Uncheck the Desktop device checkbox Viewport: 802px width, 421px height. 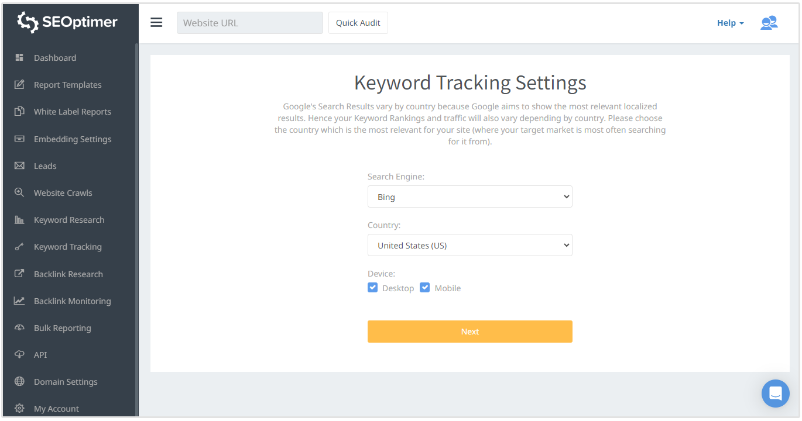coord(373,287)
